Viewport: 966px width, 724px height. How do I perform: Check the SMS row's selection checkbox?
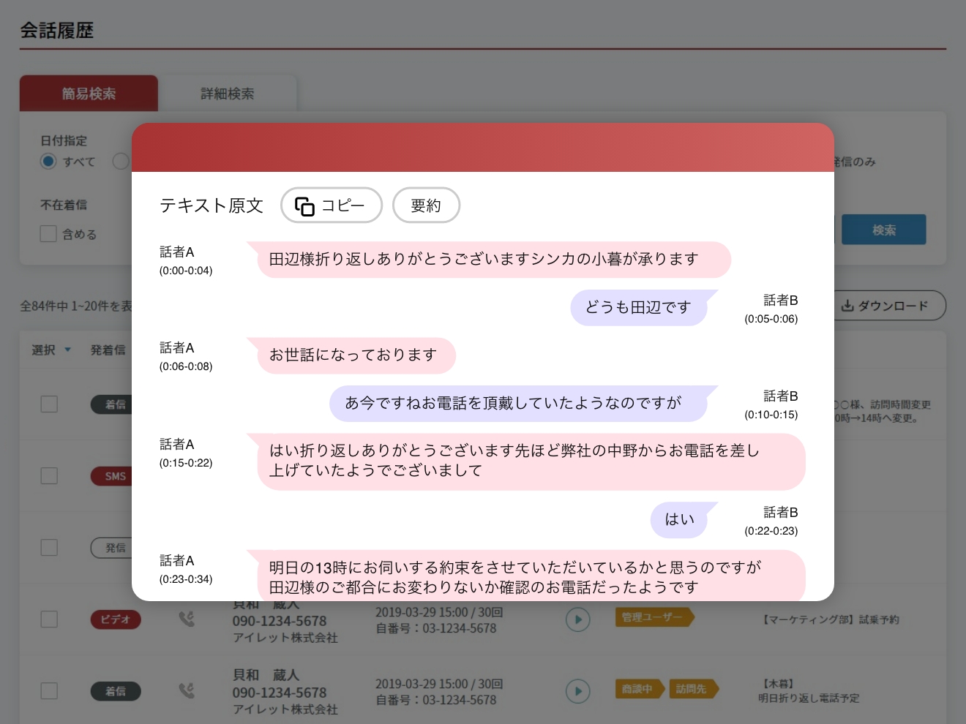(x=49, y=476)
